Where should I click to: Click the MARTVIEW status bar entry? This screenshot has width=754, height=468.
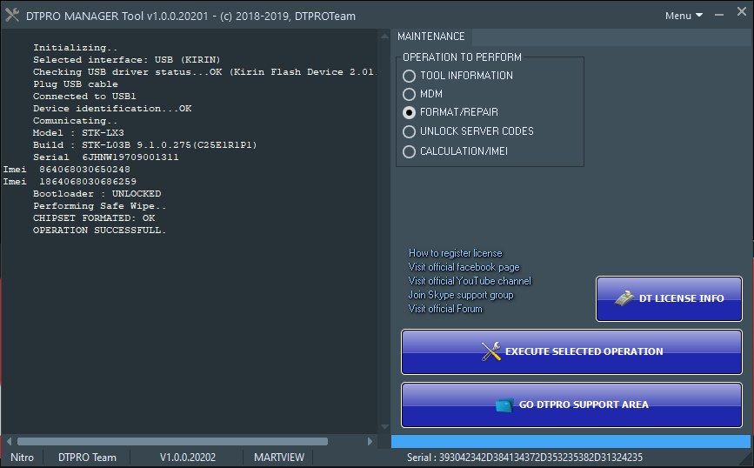[279, 458]
